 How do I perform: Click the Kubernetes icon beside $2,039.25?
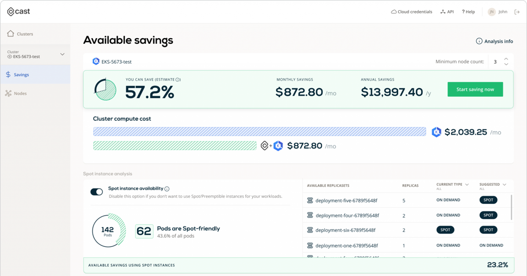pyautogui.click(x=436, y=132)
